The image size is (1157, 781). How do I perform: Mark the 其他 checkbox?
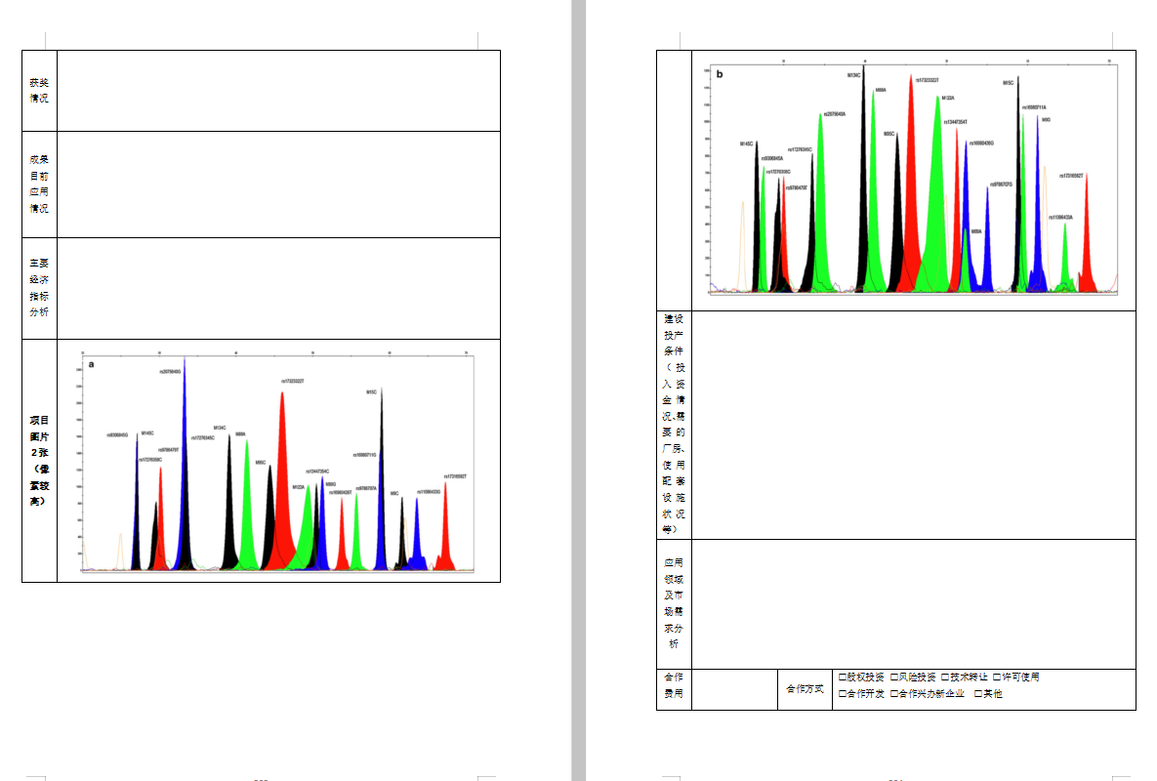[978, 694]
